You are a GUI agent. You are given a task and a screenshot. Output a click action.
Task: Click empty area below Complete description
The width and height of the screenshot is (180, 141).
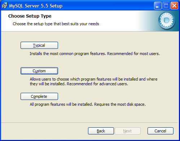click(89, 114)
